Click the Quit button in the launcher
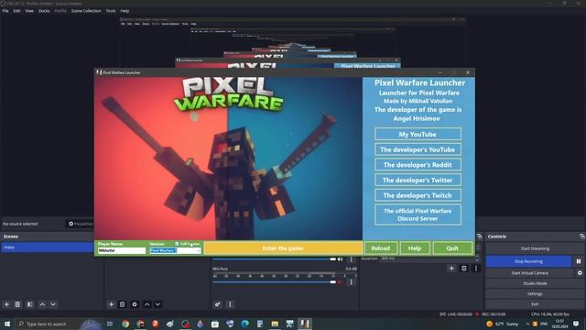 pos(452,248)
